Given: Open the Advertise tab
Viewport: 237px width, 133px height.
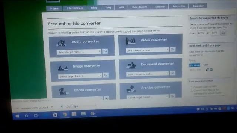Looking at the screenshot, I should click(x=178, y=6).
